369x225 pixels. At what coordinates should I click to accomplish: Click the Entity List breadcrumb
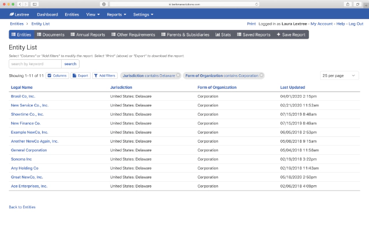[40, 24]
